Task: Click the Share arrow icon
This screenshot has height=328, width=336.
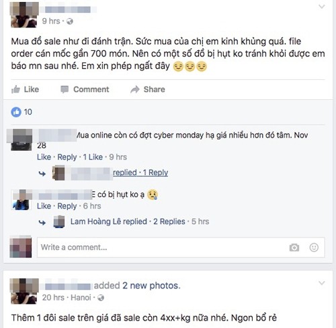Action: pyautogui.click(x=135, y=89)
